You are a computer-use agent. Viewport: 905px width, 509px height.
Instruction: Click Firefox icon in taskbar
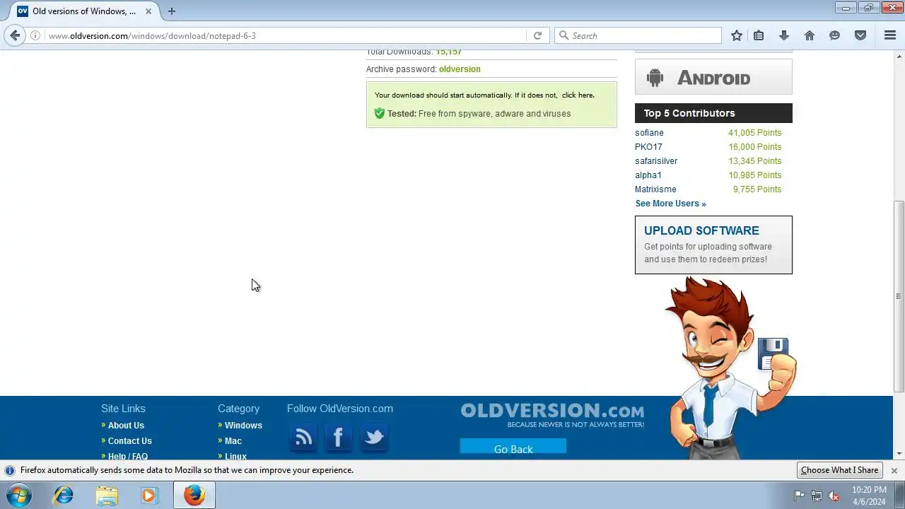pos(194,496)
